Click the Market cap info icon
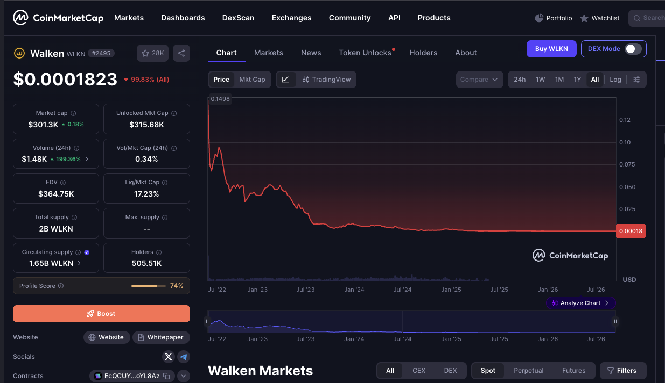 coord(73,113)
